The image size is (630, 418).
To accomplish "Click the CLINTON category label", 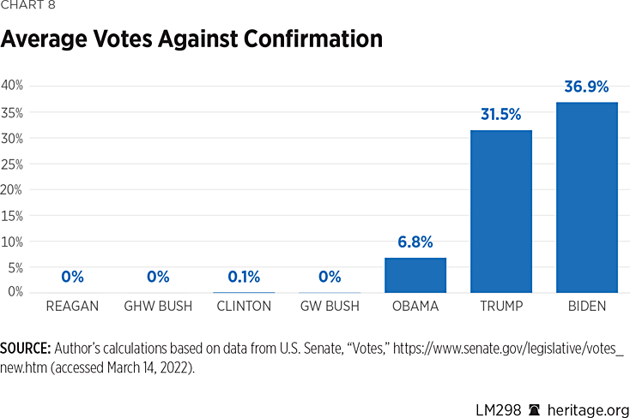I will click(244, 307).
